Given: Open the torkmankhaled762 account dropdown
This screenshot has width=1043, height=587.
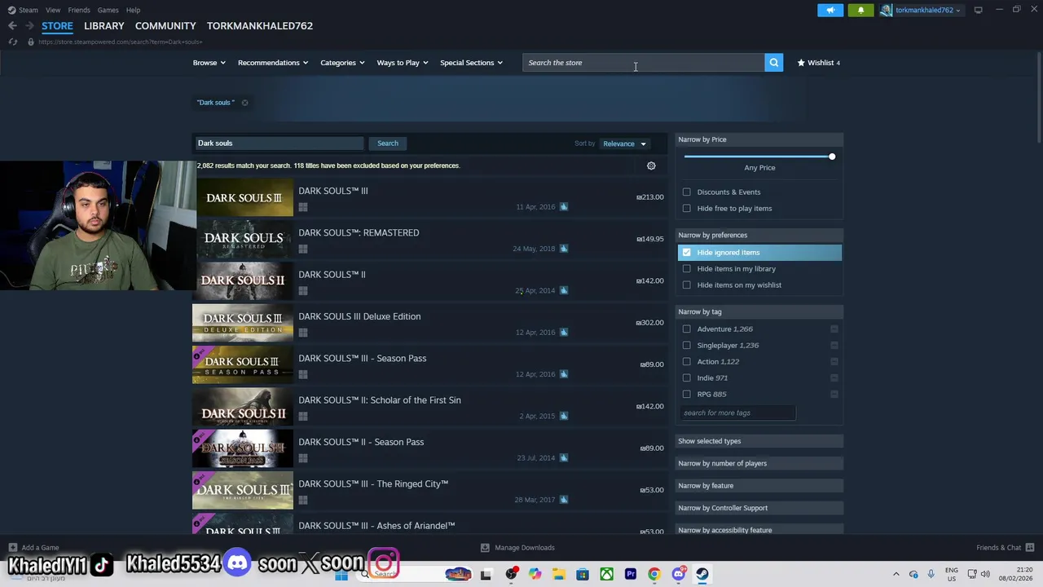Looking at the screenshot, I should click(x=928, y=10).
